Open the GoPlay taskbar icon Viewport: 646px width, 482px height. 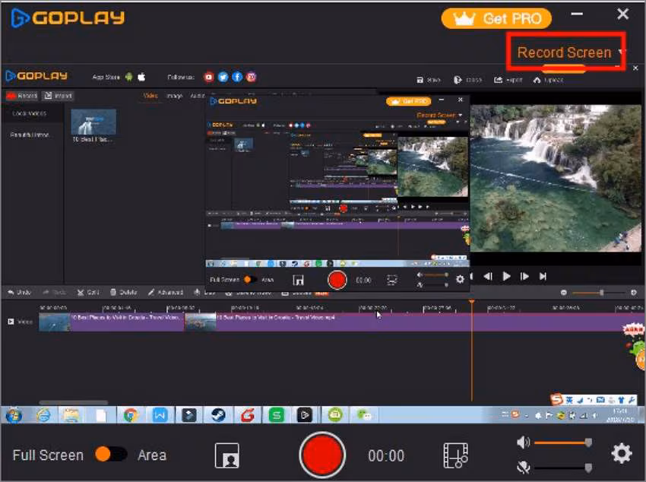[x=305, y=415]
